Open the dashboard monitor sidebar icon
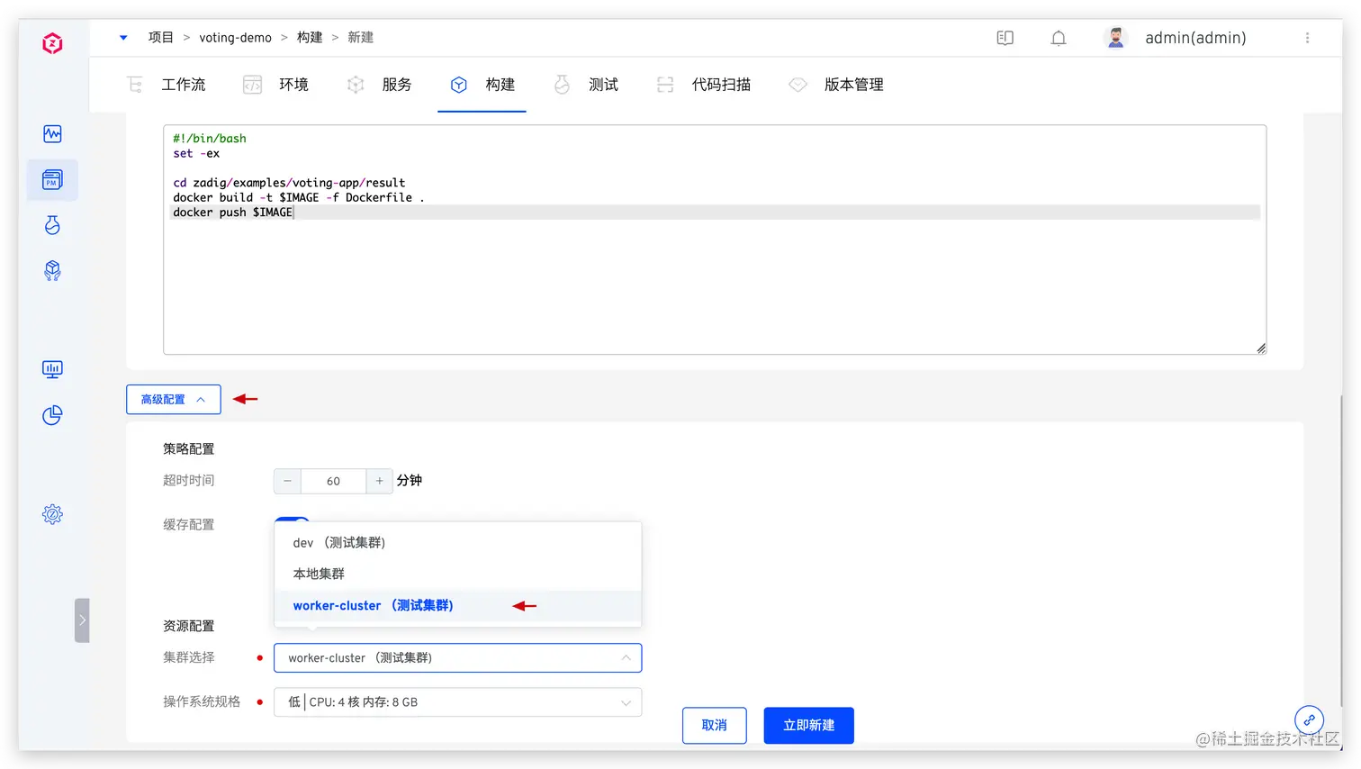Image resolution: width=1361 pixels, height=769 pixels. pyautogui.click(x=52, y=369)
